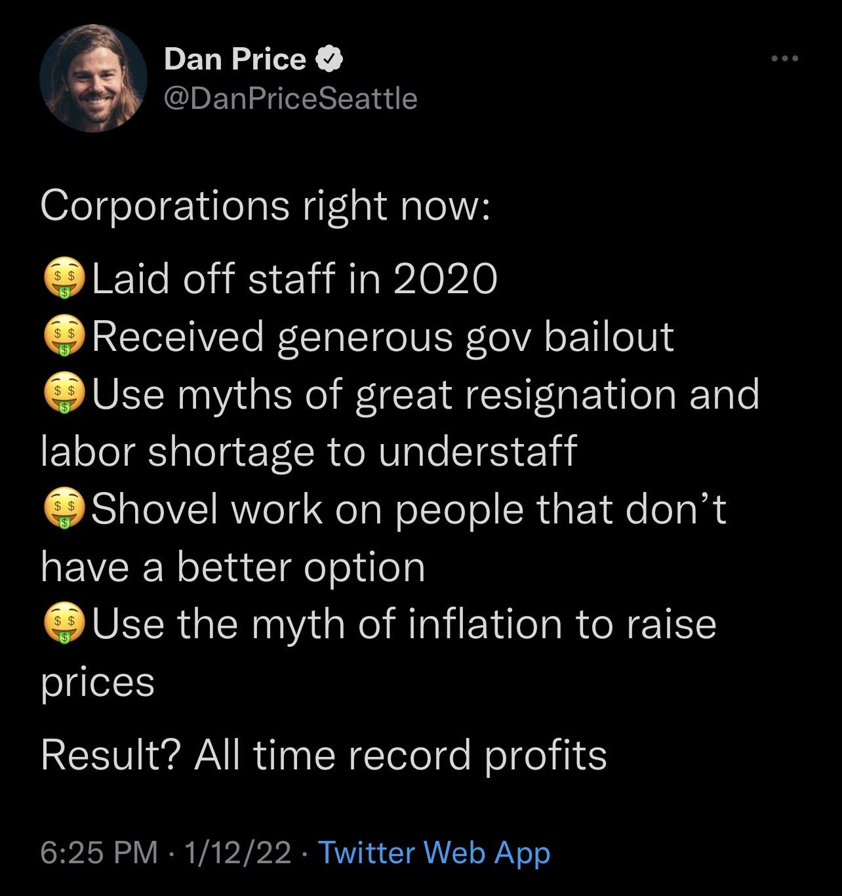Open the @DanPriceSeattle handle link
842x896 pixels.
coord(291,99)
